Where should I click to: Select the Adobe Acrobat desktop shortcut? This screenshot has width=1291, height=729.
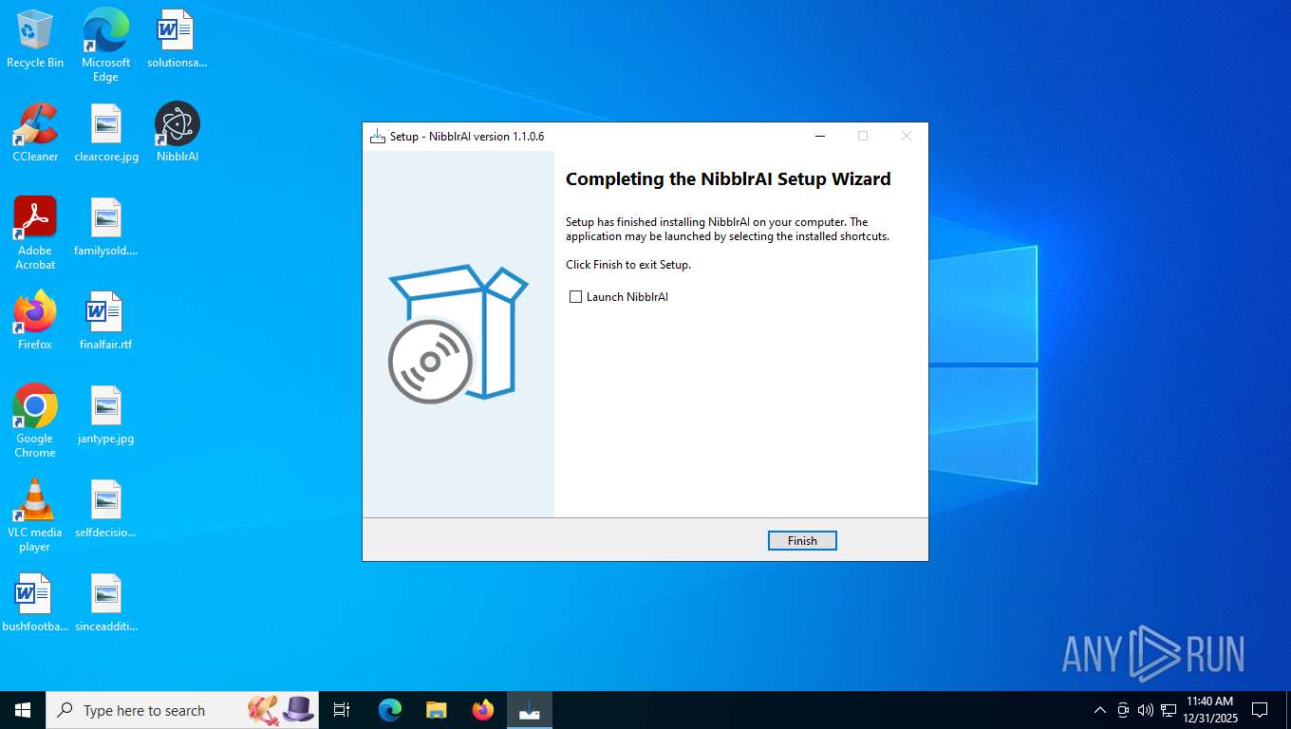35,234
